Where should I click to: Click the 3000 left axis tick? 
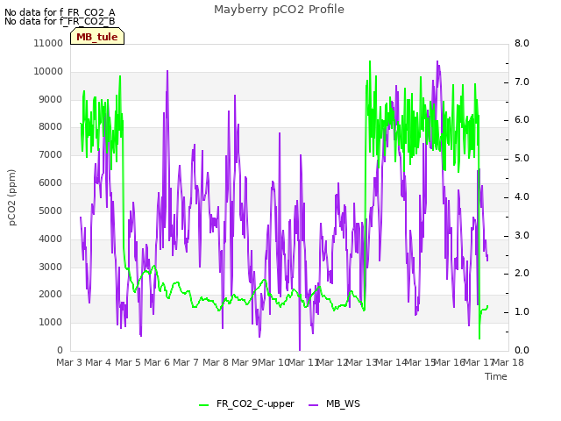[x=51, y=267]
